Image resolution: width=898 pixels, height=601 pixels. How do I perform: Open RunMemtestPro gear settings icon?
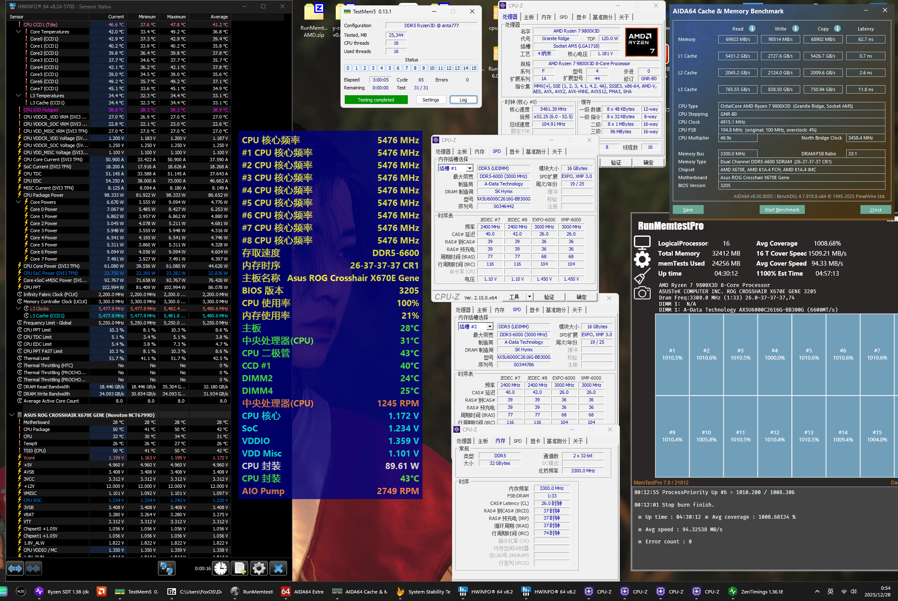(642, 259)
